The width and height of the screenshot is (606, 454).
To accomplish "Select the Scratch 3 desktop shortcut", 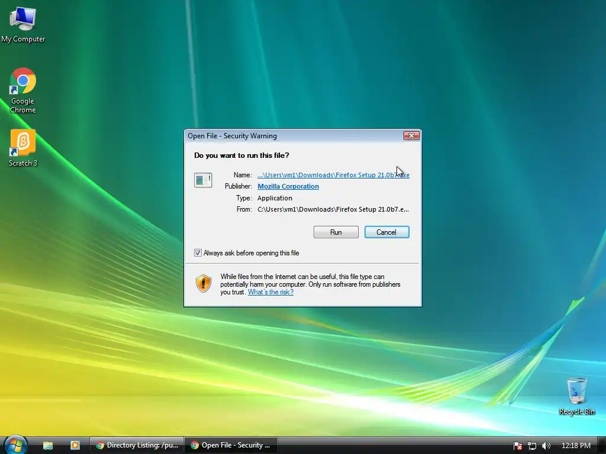I will click(x=23, y=147).
